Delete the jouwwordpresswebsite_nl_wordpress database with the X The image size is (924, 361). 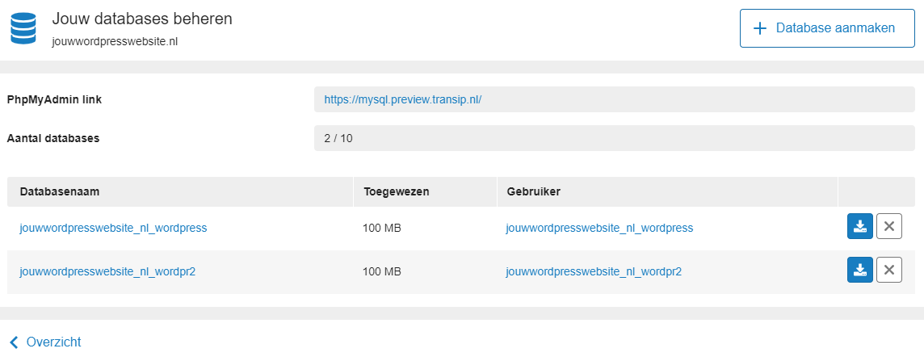pos(889,226)
